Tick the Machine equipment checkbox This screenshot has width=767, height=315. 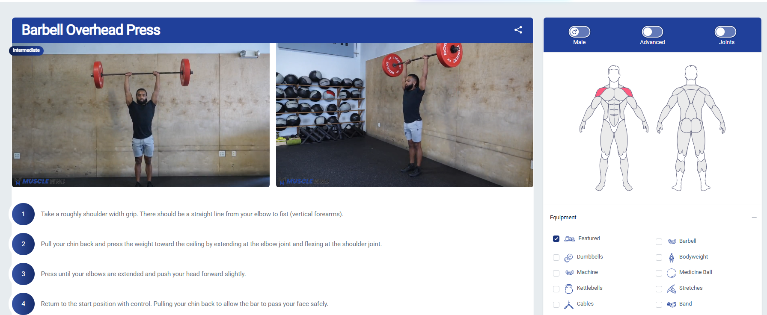pyautogui.click(x=556, y=273)
